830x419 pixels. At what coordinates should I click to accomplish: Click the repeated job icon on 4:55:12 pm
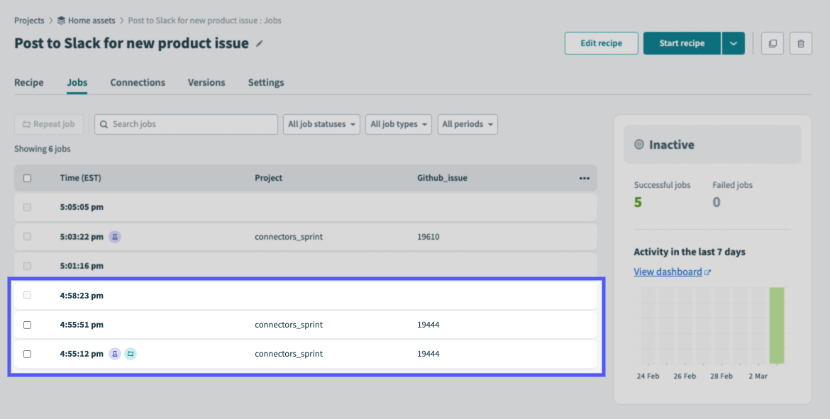click(x=131, y=354)
